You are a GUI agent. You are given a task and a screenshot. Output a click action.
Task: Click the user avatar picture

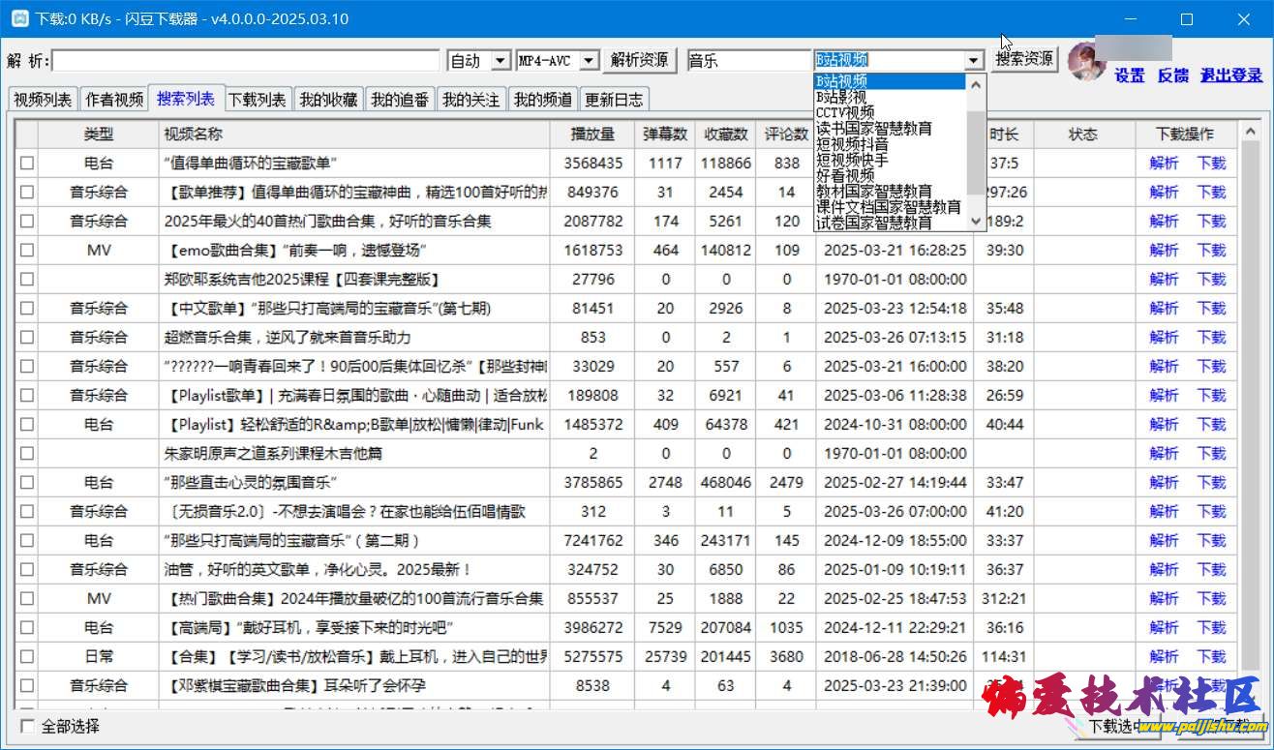tap(1086, 61)
